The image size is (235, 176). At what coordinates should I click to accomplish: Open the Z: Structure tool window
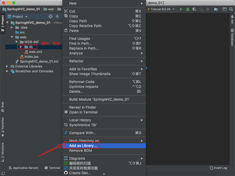click(x=3, y=152)
